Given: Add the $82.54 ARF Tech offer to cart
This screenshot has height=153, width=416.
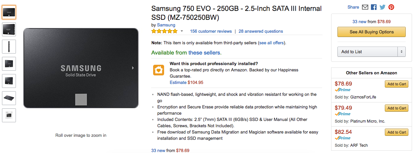Looking at the screenshot, I should click(396, 132).
